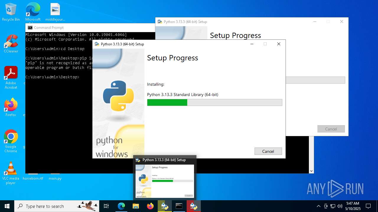Close the background Python Setup window

(342, 21)
